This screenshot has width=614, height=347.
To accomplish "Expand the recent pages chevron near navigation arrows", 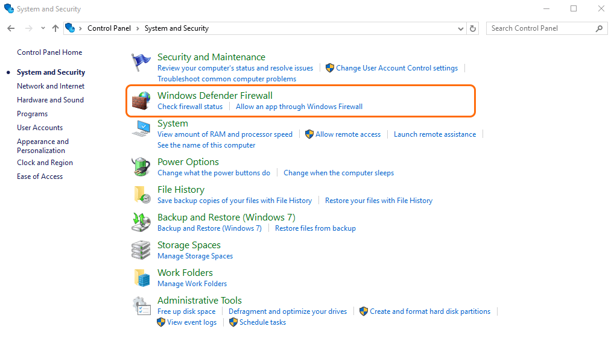I will tap(42, 28).
